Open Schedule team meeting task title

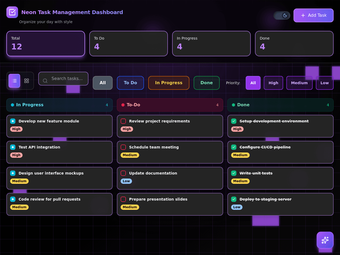(x=154, y=147)
